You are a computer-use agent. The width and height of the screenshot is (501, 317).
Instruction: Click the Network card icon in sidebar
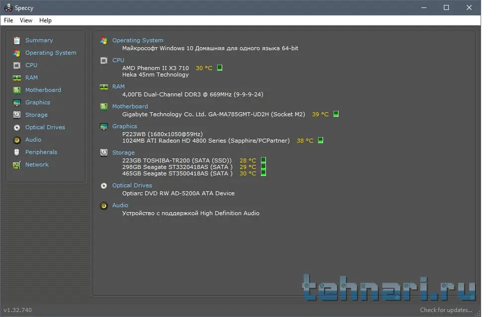point(17,165)
